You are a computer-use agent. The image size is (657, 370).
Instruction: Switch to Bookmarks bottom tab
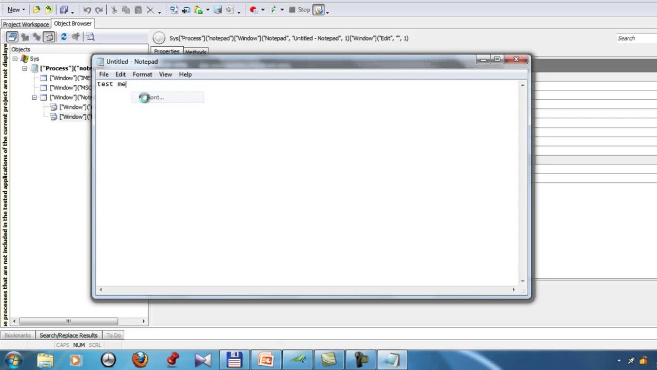[x=17, y=335]
